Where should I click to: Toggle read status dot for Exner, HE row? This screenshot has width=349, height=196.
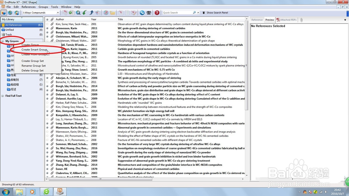click(x=47, y=169)
